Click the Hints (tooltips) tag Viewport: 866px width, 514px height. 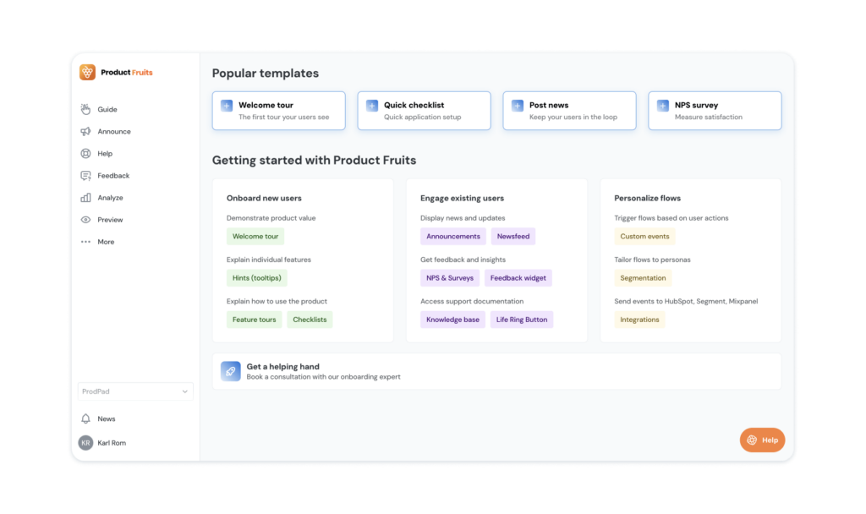258,278
